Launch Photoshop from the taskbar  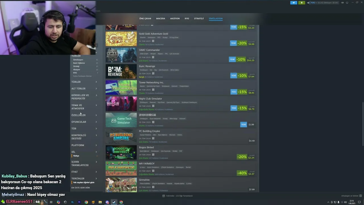click(72, 202)
